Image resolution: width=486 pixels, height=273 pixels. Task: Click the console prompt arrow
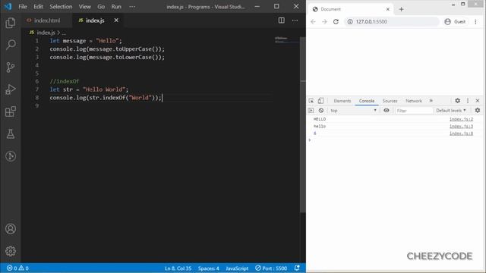tap(309, 140)
